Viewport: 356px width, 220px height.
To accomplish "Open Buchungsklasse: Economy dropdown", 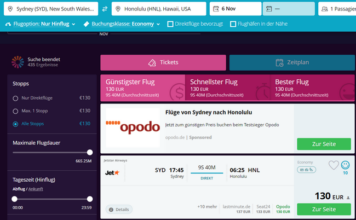I will pyautogui.click(x=125, y=24).
